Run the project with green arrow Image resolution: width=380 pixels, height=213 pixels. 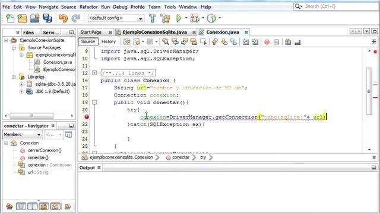coord(179,18)
